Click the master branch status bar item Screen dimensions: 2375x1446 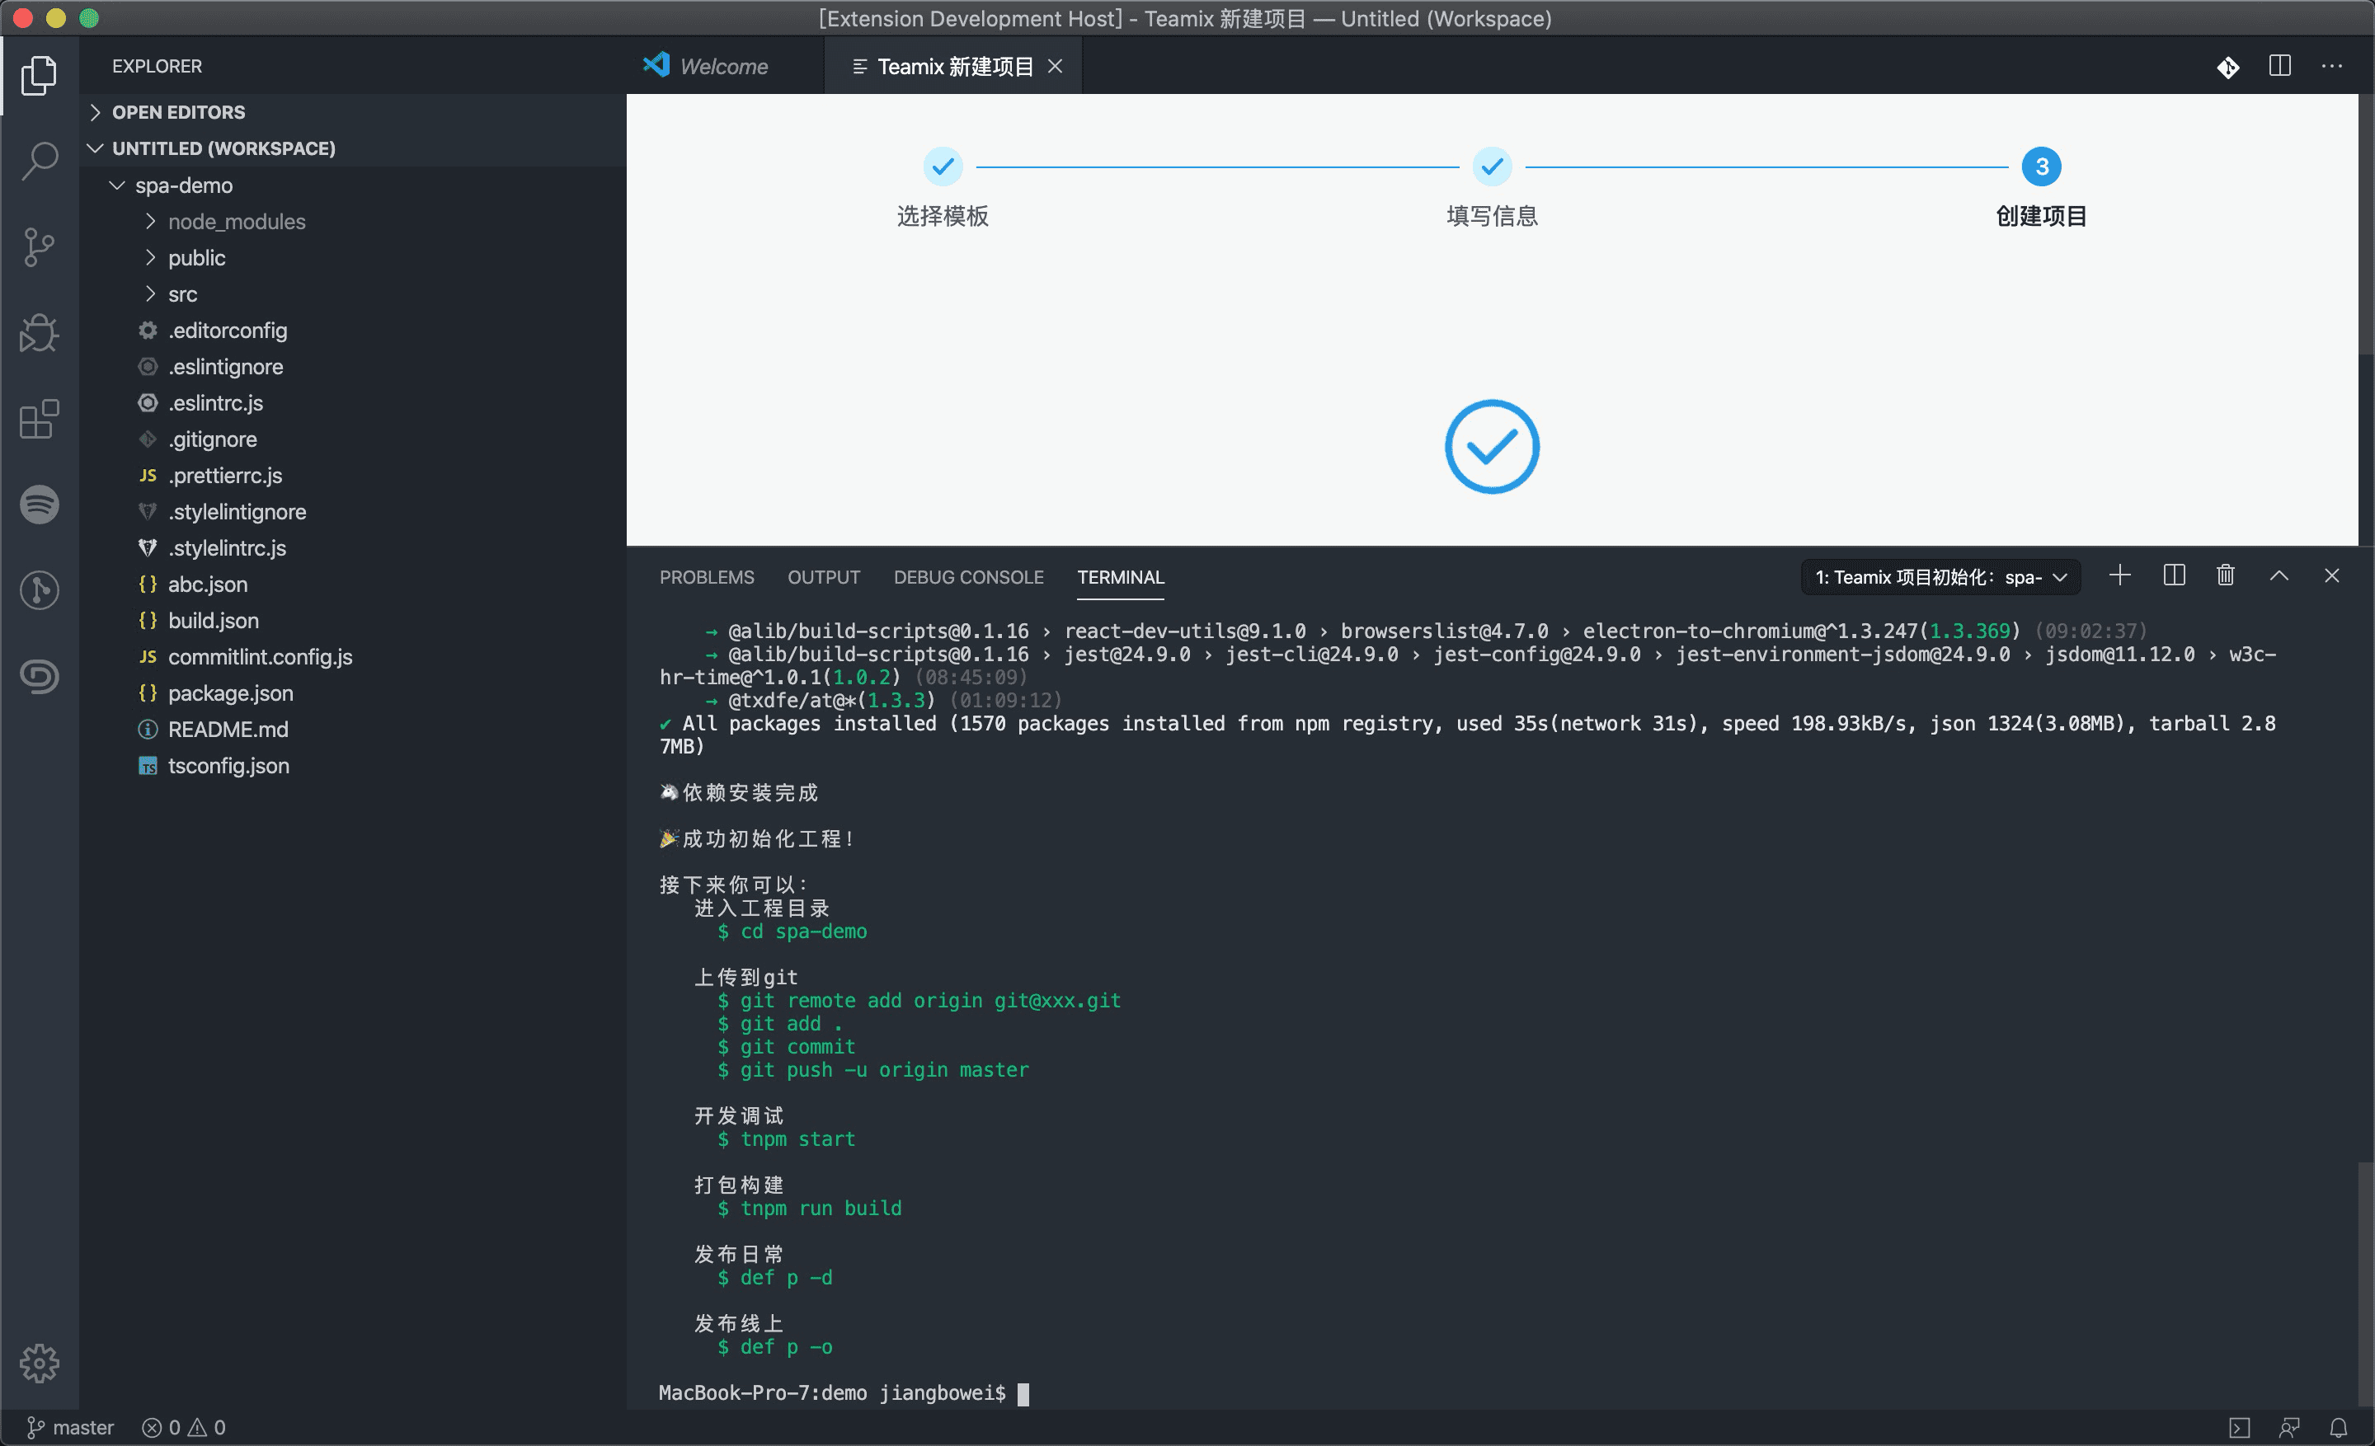(x=69, y=1427)
